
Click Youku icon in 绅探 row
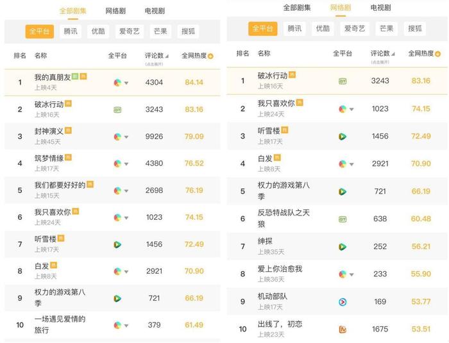point(343,247)
